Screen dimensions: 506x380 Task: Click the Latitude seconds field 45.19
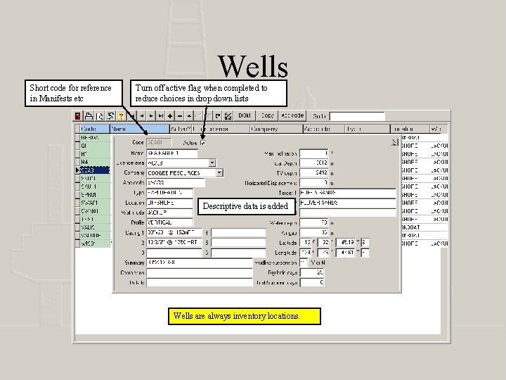[x=346, y=242]
